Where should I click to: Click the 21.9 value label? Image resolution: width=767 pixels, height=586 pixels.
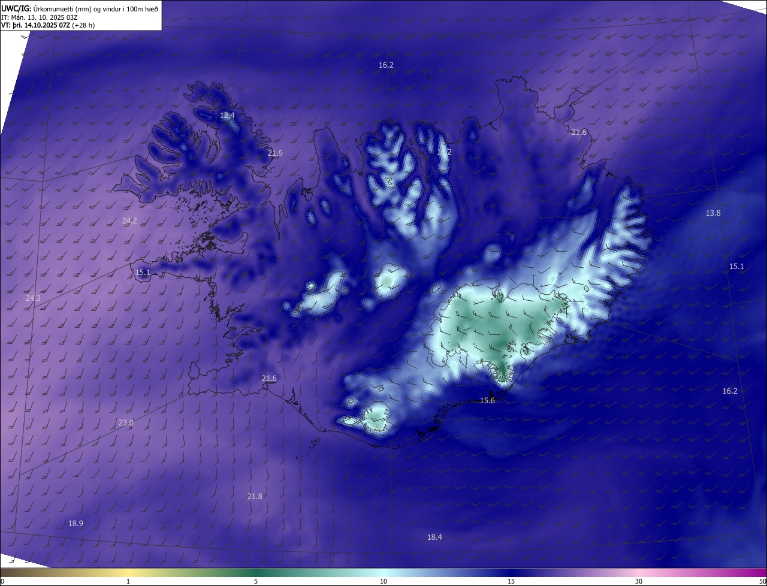275,153
